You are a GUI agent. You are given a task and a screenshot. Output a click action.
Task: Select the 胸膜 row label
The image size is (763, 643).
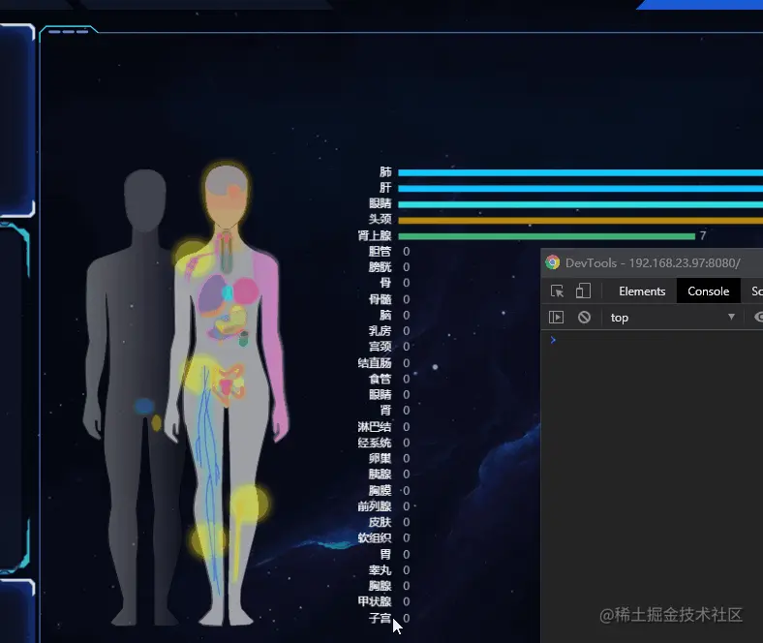click(380, 490)
